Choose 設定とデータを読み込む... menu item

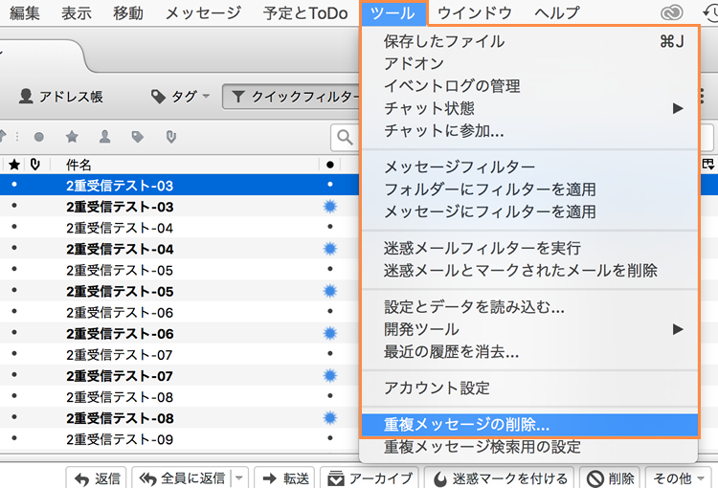(528, 307)
